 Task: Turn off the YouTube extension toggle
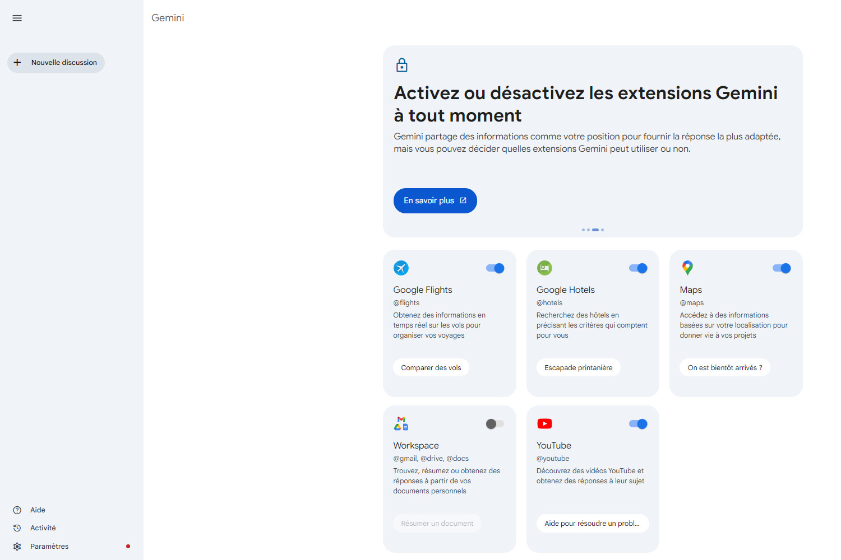pyautogui.click(x=638, y=424)
